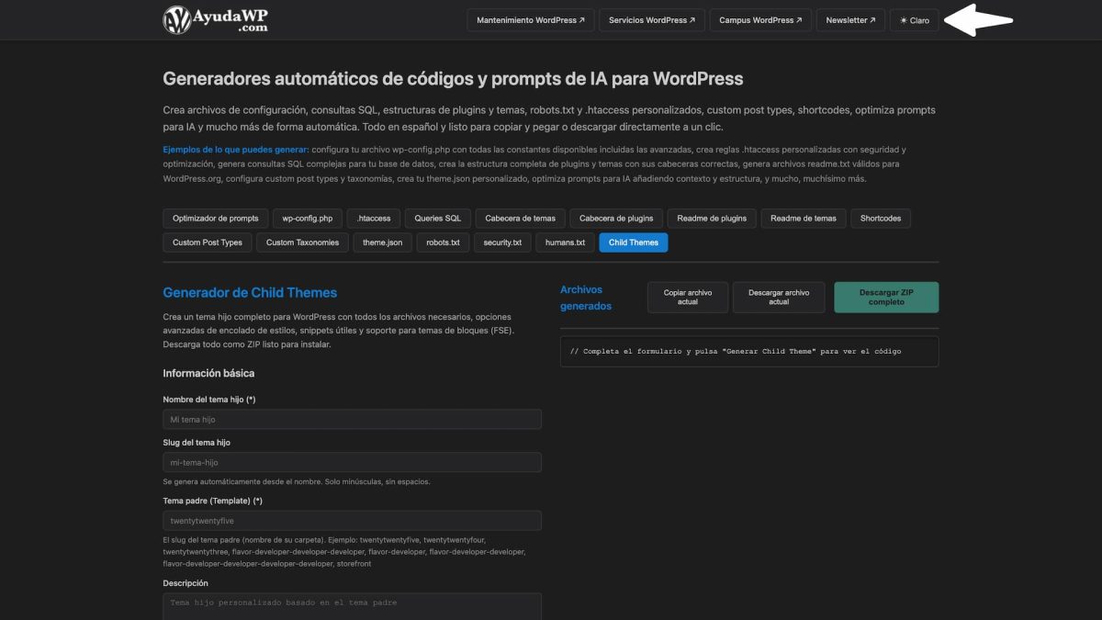1102x620 pixels.
Task: Click the AyudaWP logo
Action: point(211,19)
